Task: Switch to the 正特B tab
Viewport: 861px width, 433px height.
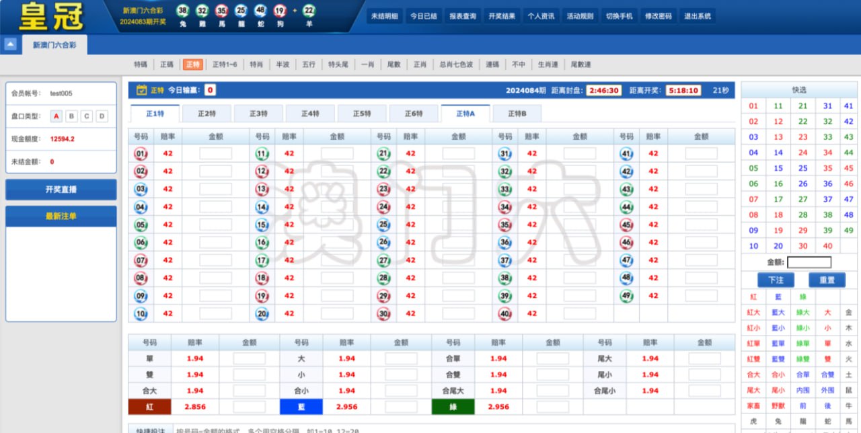Action: [x=517, y=113]
